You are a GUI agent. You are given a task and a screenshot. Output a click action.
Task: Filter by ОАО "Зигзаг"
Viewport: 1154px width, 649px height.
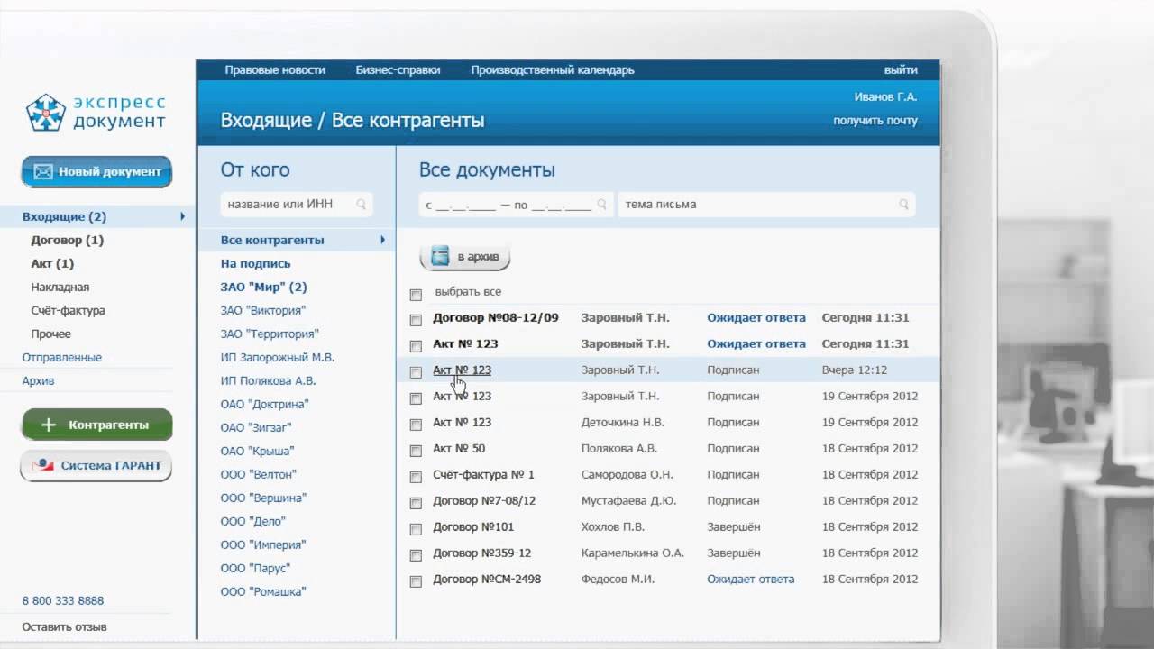[x=256, y=427]
